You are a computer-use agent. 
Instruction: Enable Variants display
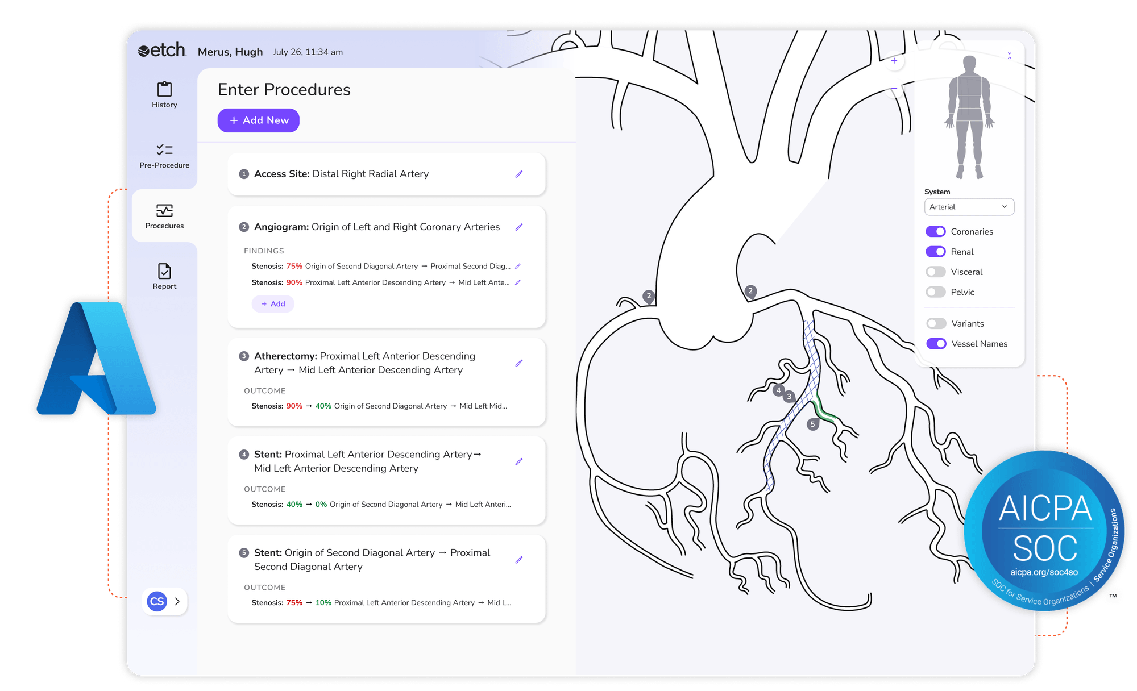tap(936, 323)
